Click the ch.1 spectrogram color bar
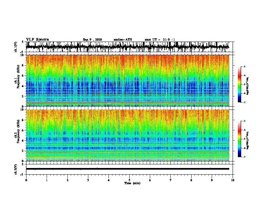The width and height of the screenshot is (262, 202). point(239,84)
